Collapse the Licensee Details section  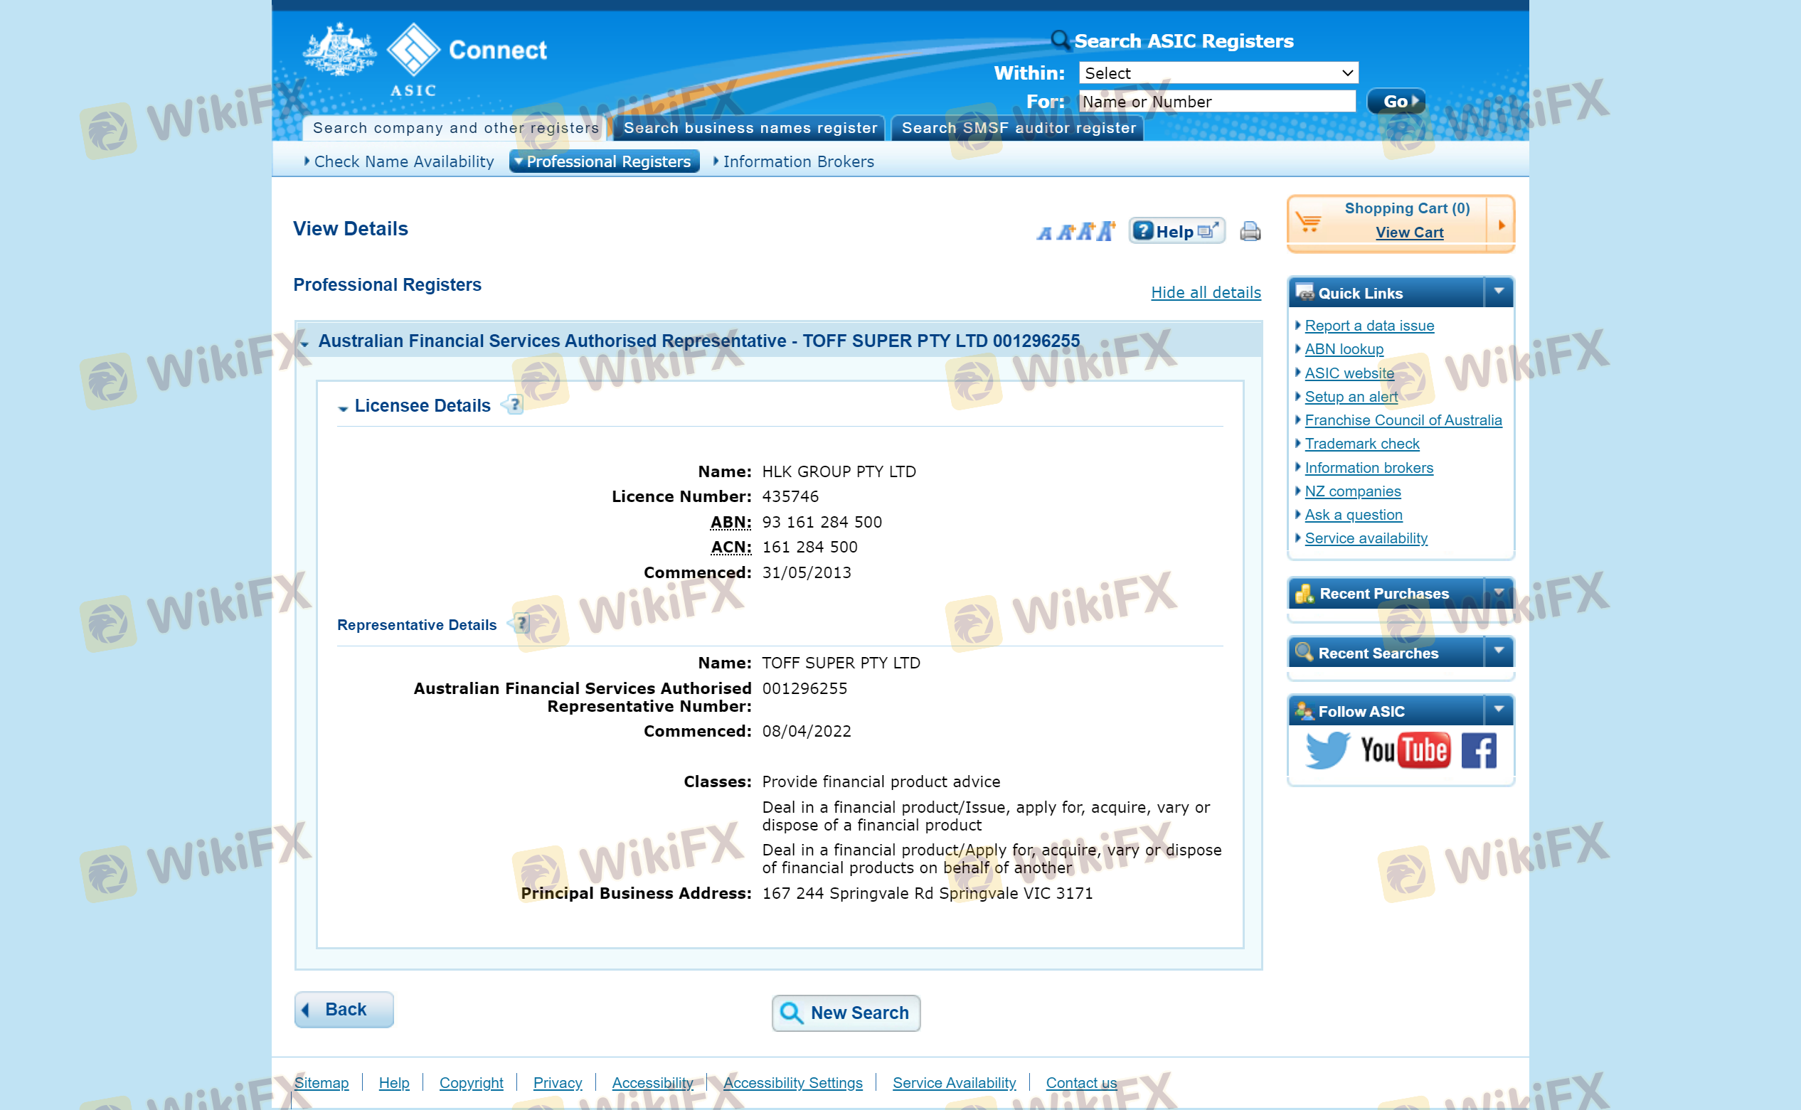pyautogui.click(x=343, y=407)
